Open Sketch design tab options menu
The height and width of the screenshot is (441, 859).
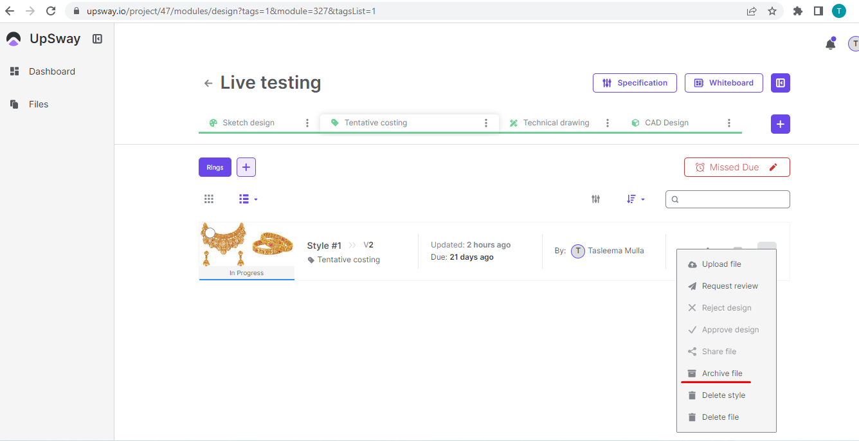[x=307, y=123]
